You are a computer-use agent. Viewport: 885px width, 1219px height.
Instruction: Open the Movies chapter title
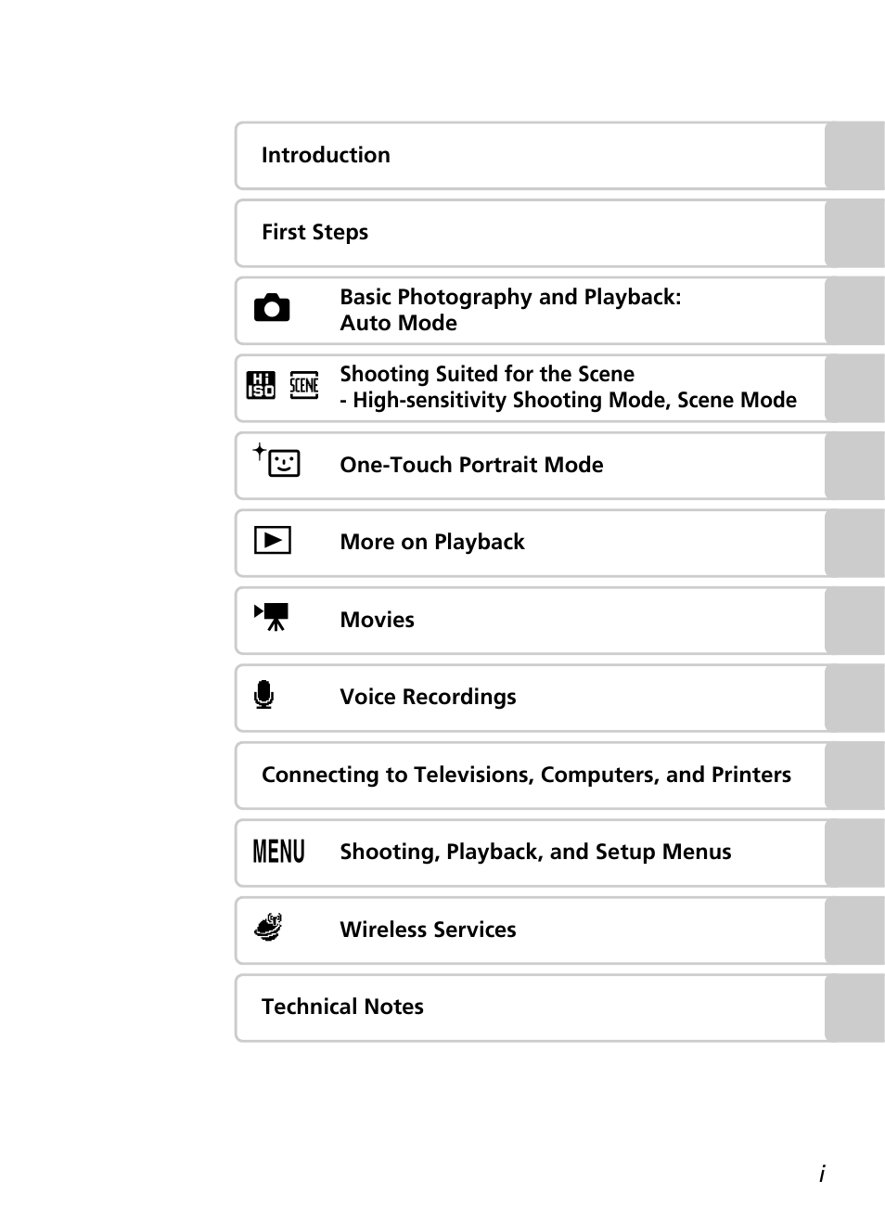coord(377,620)
